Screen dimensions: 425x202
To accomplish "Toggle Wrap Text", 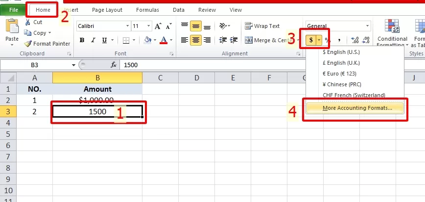I will (262, 26).
